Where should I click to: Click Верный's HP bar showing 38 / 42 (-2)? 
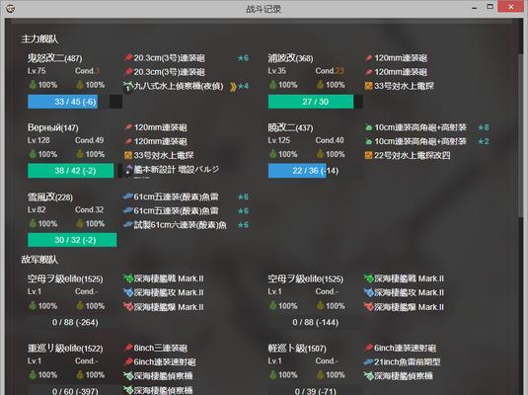(x=75, y=171)
